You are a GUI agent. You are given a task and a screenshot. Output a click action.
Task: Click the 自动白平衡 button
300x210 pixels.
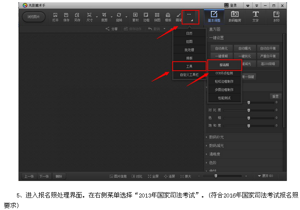[268, 48]
